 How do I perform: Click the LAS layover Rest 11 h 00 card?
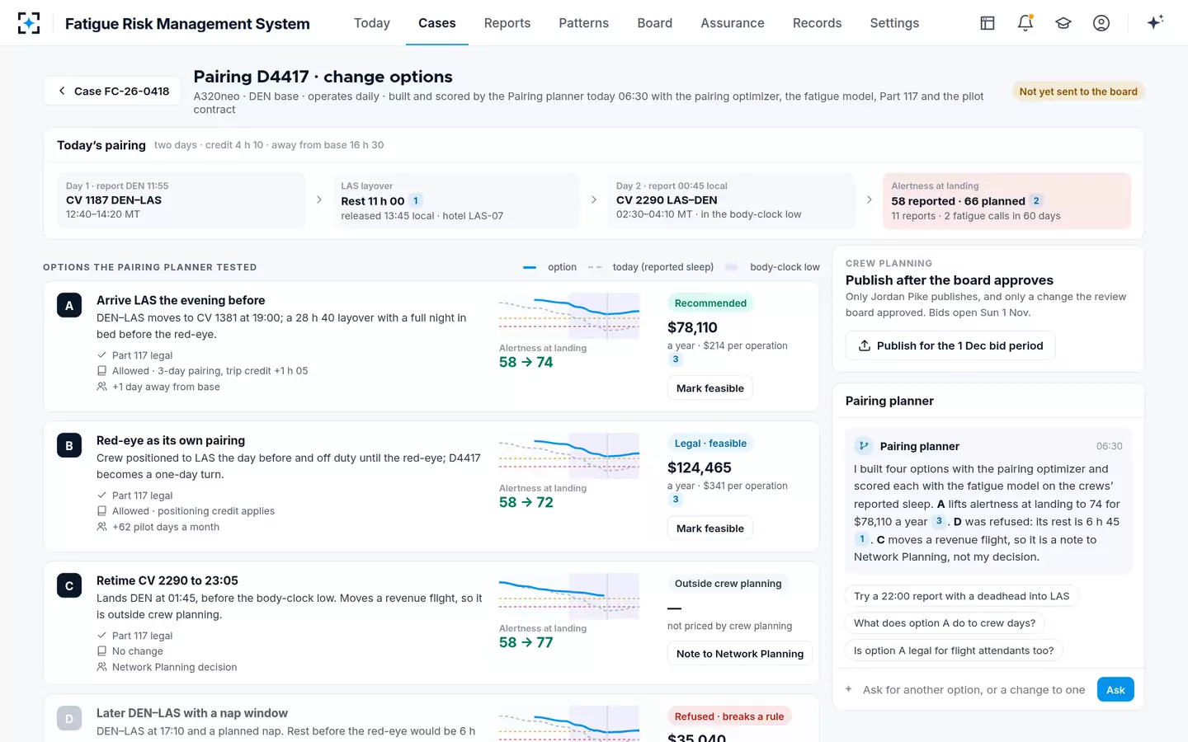pyautogui.click(x=456, y=200)
